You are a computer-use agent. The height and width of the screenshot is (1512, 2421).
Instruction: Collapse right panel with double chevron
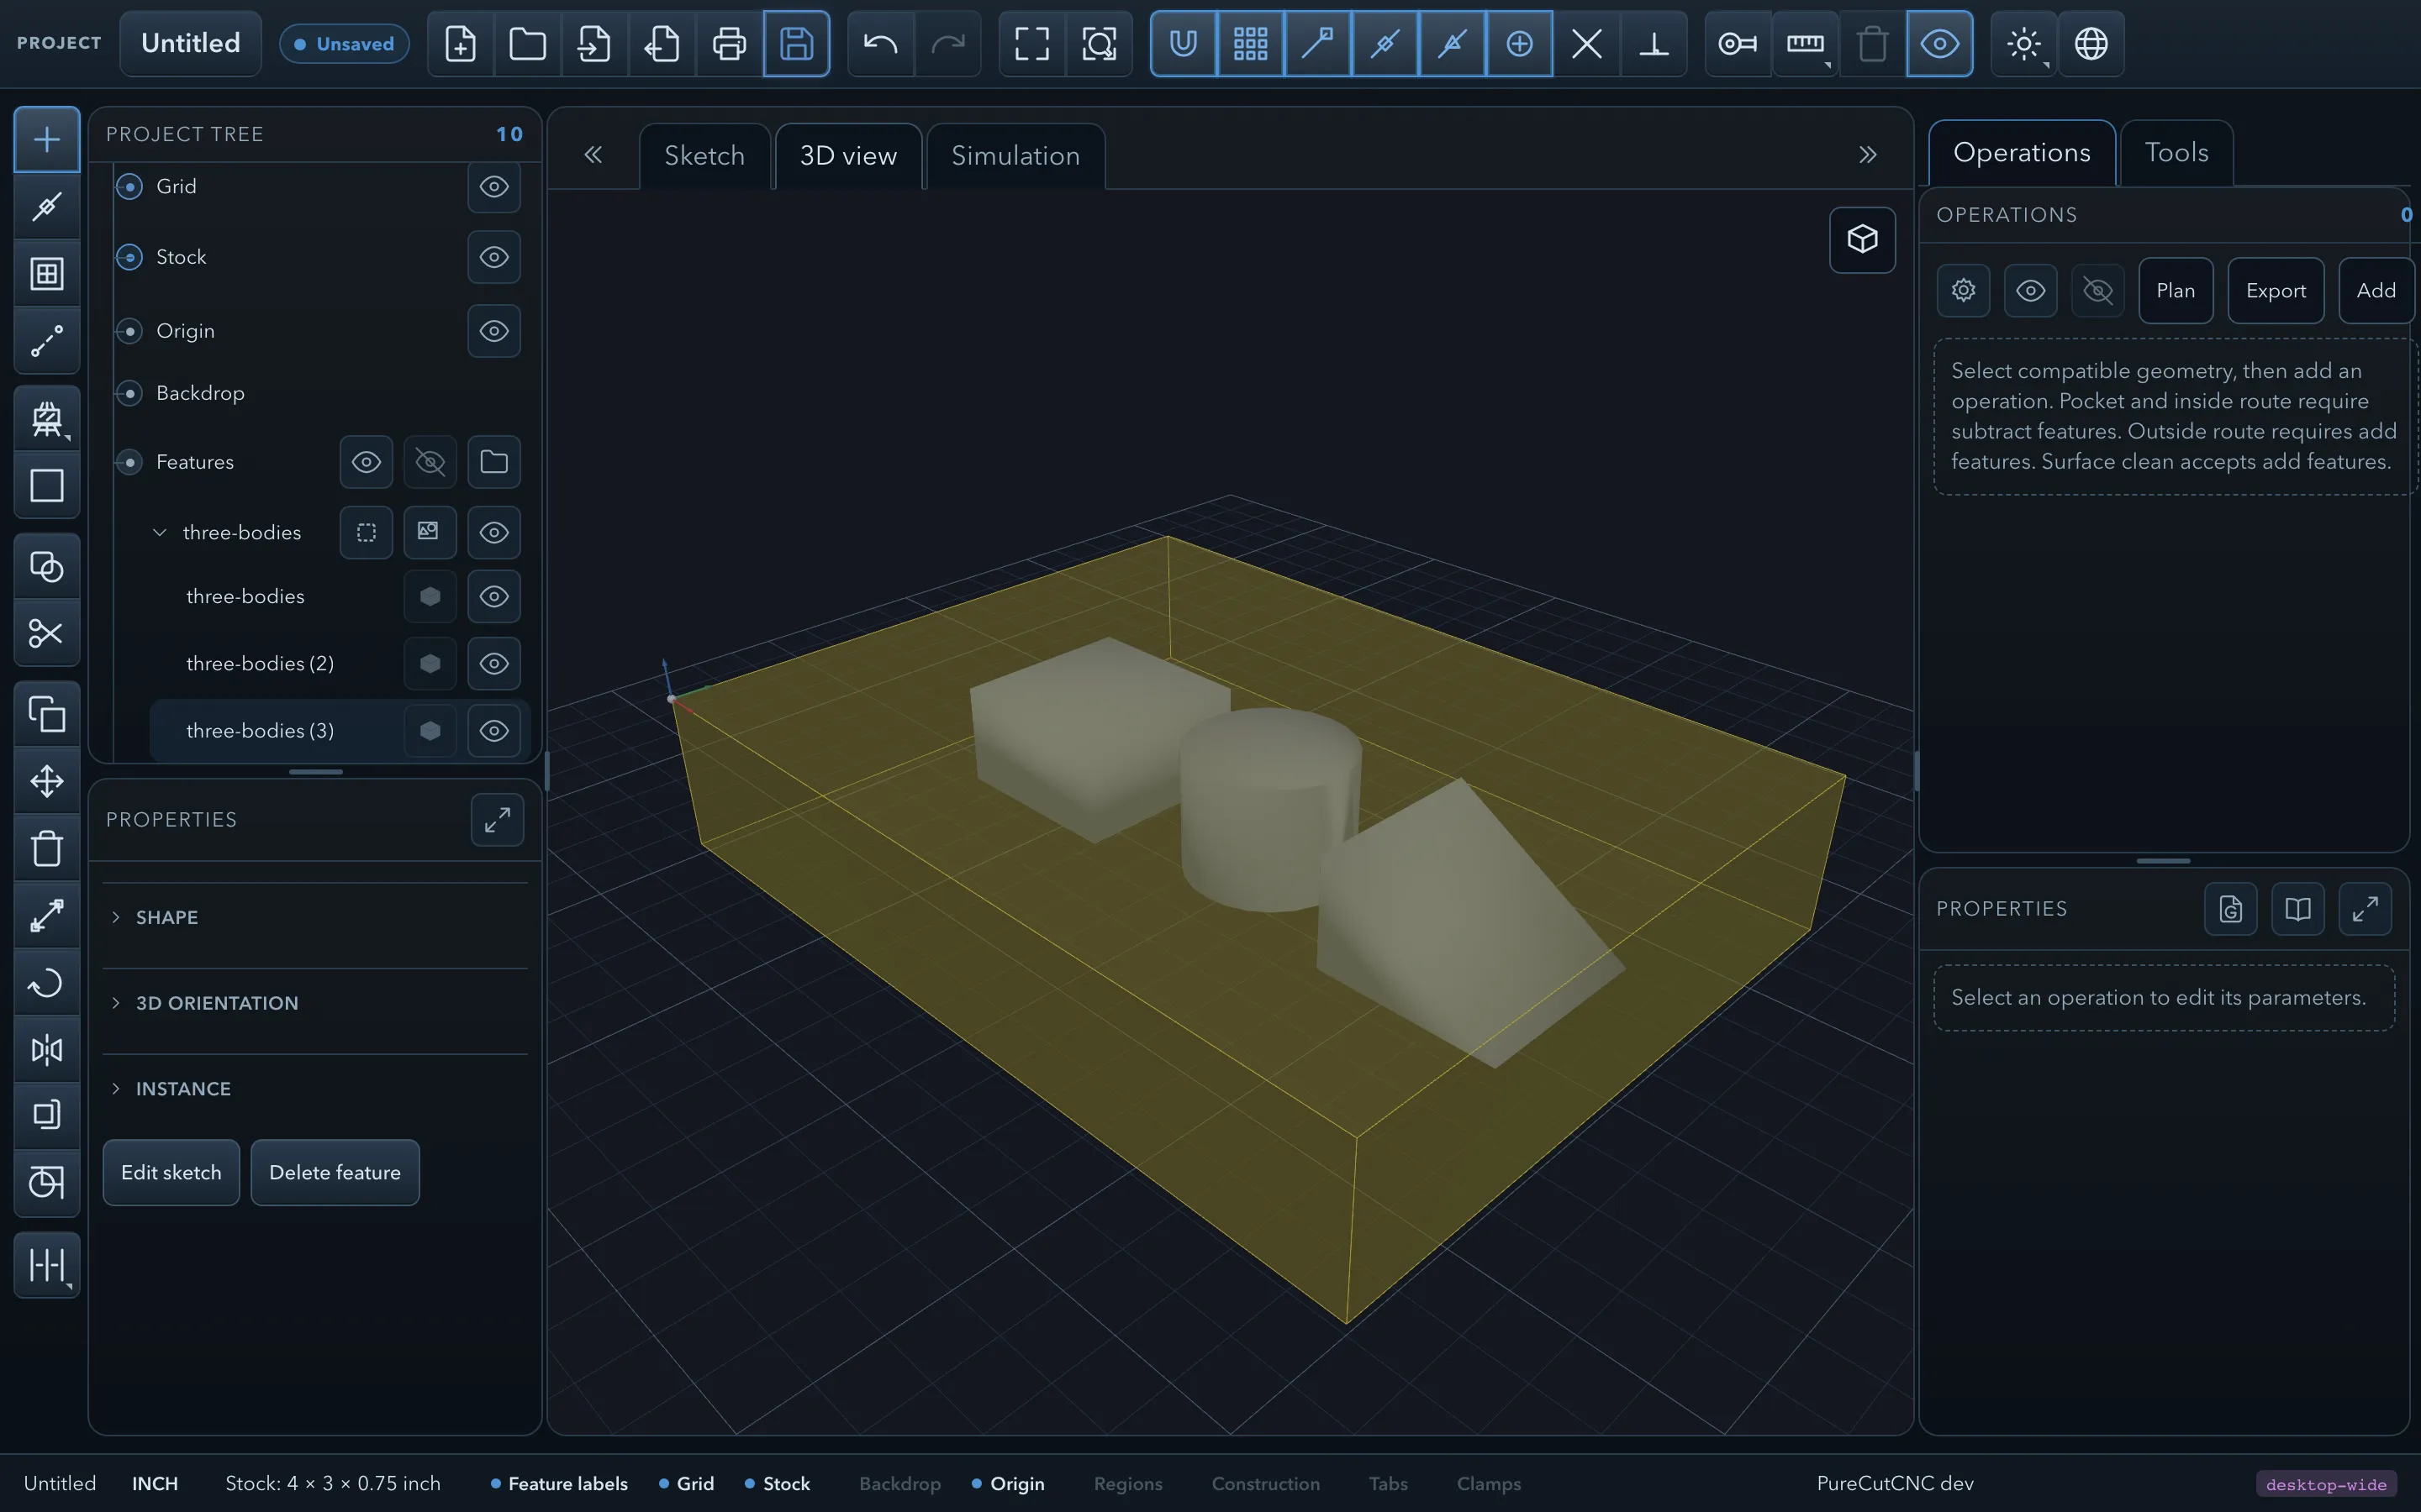(x=1868, y=155)
